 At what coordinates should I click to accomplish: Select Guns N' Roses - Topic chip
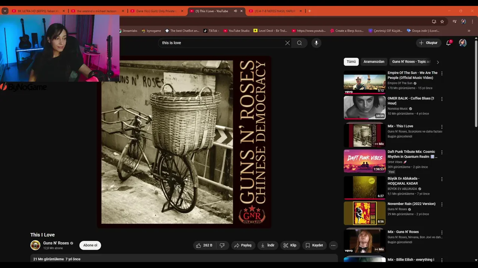click(x=411, y=62)
